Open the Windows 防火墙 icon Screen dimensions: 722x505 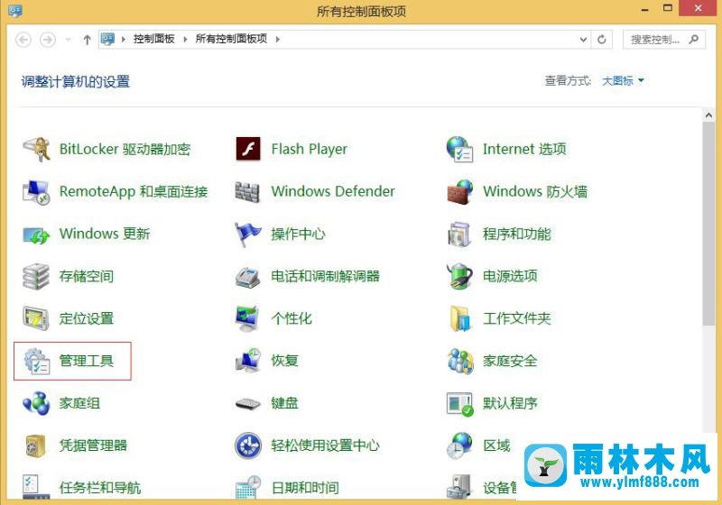[459, 191]
